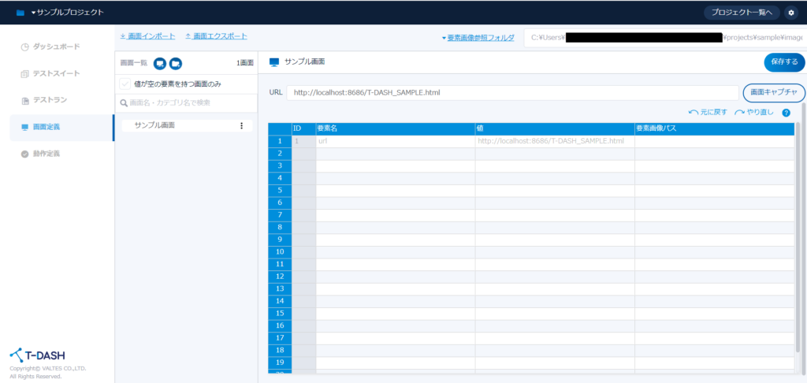Viewport: 807px width, 383px height.
Task: Open テストラン in the sidebar
Action: point(49,100)
